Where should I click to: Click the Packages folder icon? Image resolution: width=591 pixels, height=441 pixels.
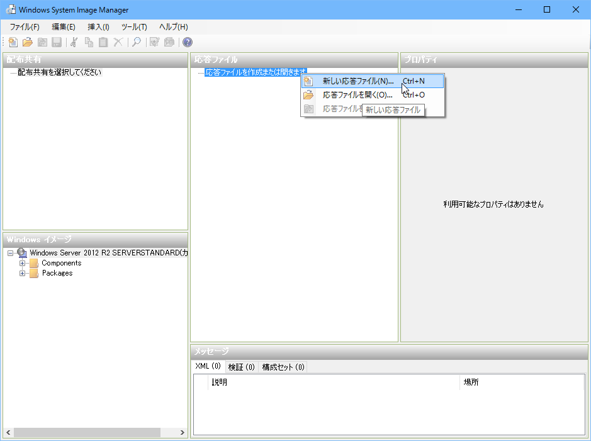(34, 273)
